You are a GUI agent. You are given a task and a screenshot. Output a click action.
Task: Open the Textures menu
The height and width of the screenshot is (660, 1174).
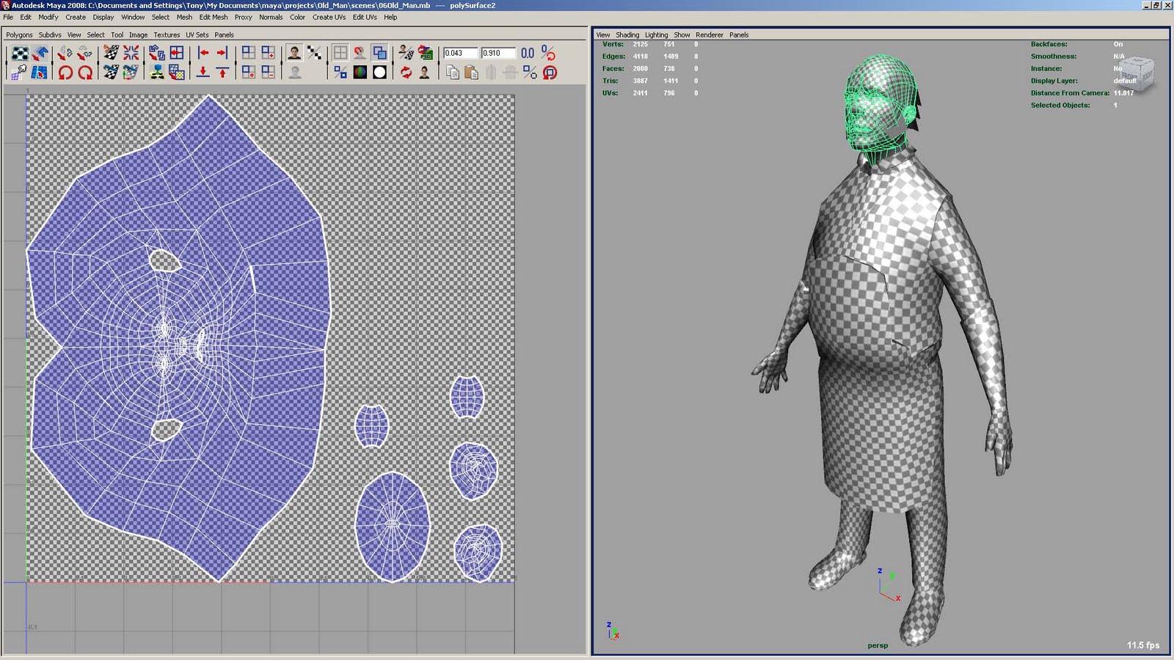point(166,34)
